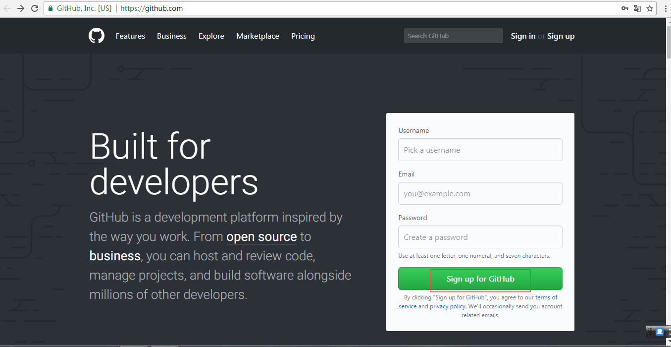Viewport: 671px width, 347px height.
Task: Click the green padlock security icon
Action: coord(50,8)
